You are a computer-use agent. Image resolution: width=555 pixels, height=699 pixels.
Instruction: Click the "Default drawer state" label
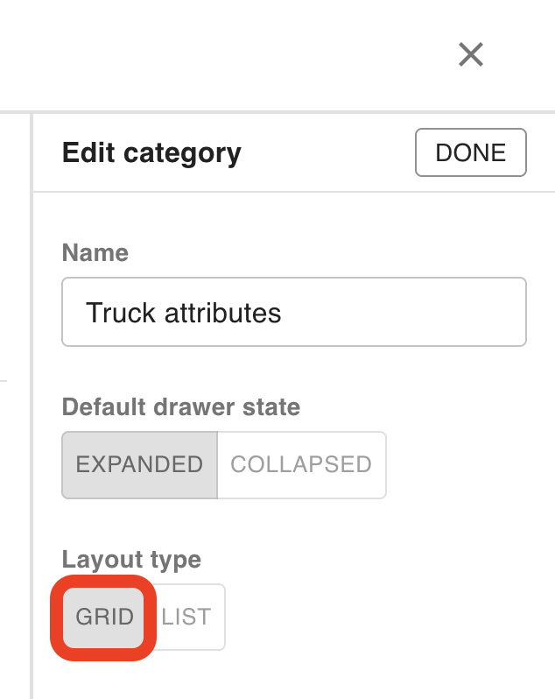click(x=180, y=407)
